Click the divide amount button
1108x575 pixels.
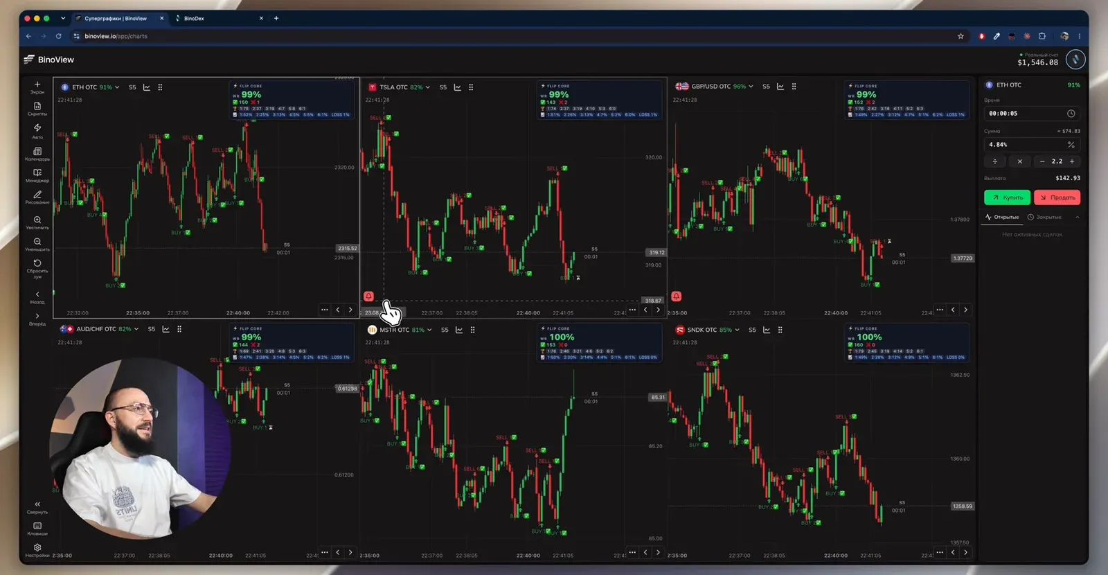pos(995,161)
